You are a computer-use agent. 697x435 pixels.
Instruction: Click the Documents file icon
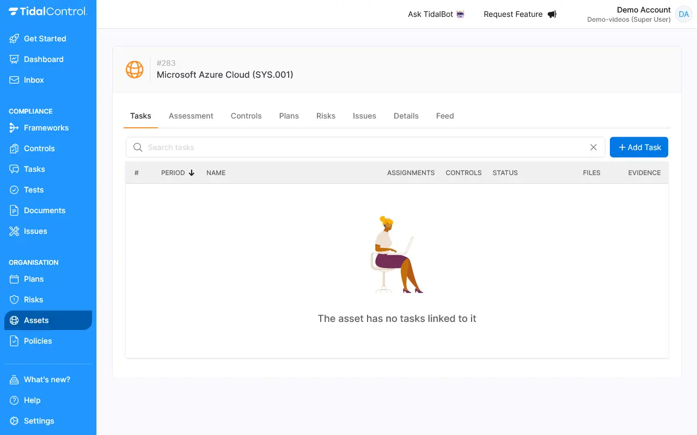coord(14,210)
